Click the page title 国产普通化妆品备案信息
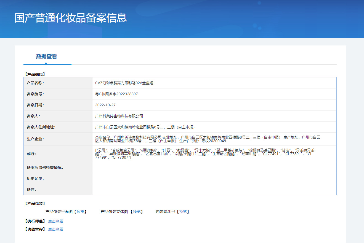This screenshot has height=243, width=364. click(x=71, y=18)
